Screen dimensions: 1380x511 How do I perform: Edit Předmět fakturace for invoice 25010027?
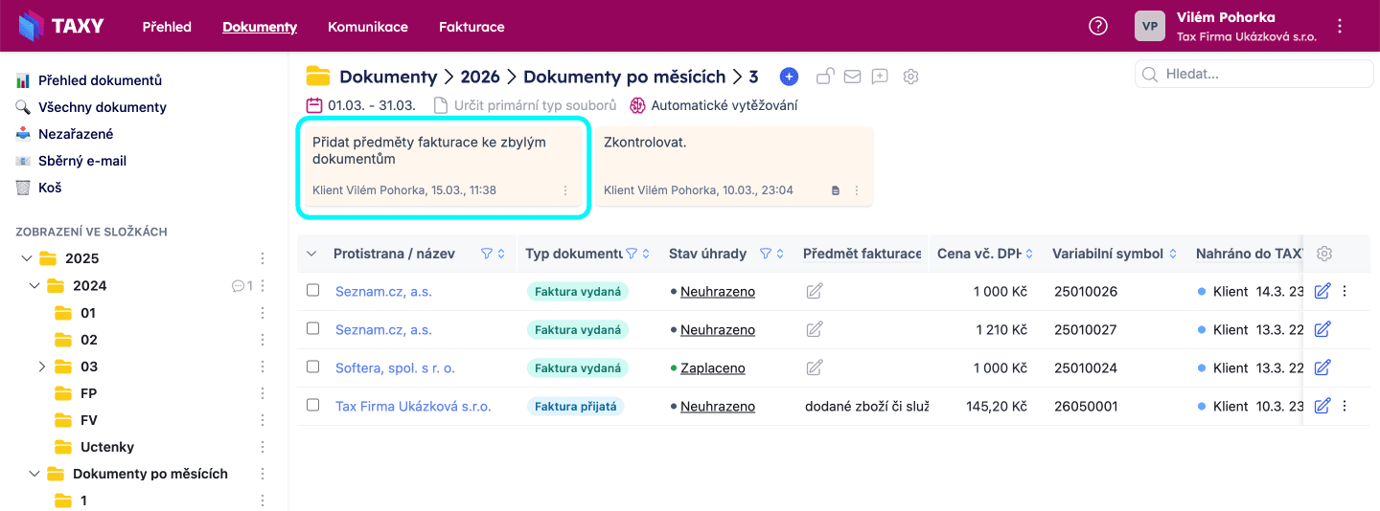coord(815,329)
